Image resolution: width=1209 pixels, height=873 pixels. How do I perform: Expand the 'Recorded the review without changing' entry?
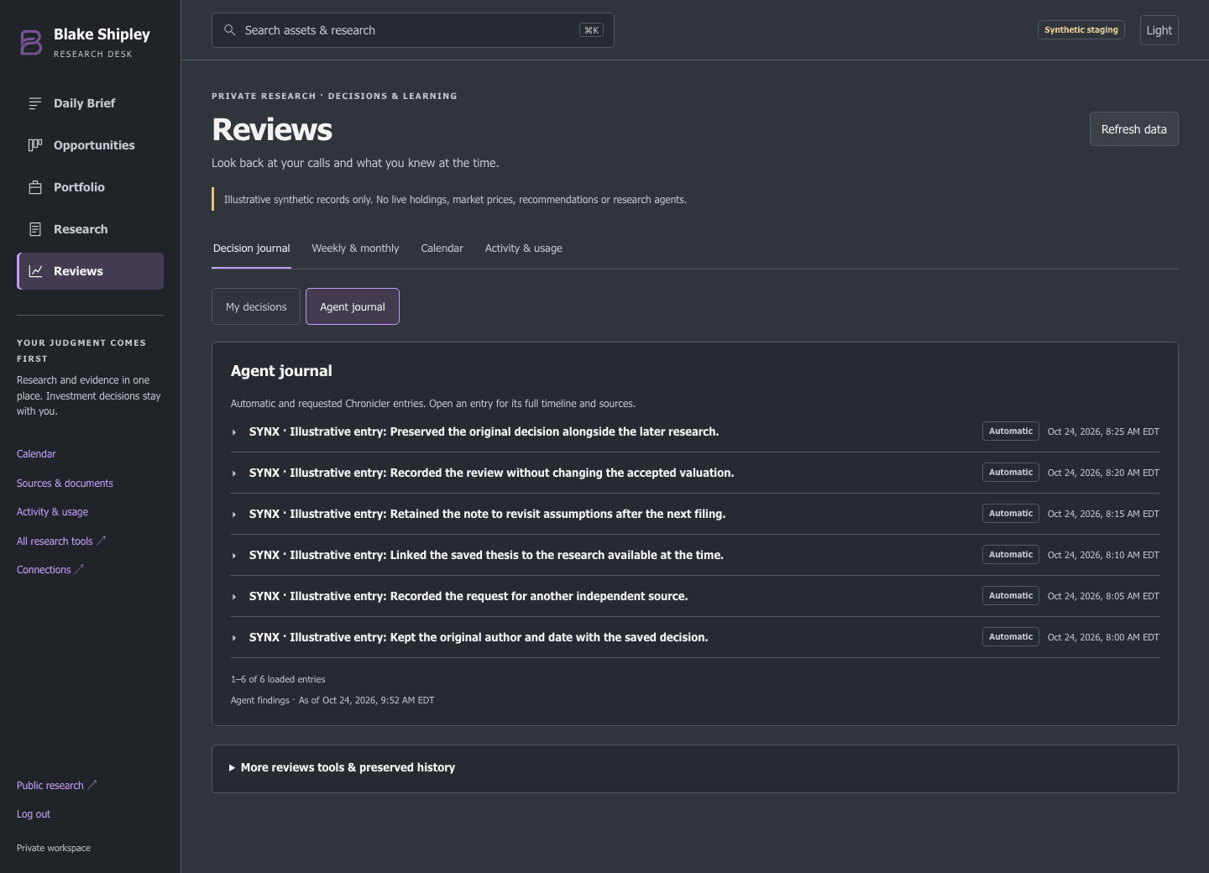click(695, 473)
